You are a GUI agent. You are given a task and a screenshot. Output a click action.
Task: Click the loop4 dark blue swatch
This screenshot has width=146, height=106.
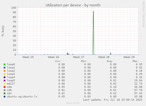5,77
